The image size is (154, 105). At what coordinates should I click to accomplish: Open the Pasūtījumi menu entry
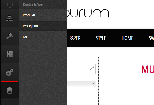(42, 25)
